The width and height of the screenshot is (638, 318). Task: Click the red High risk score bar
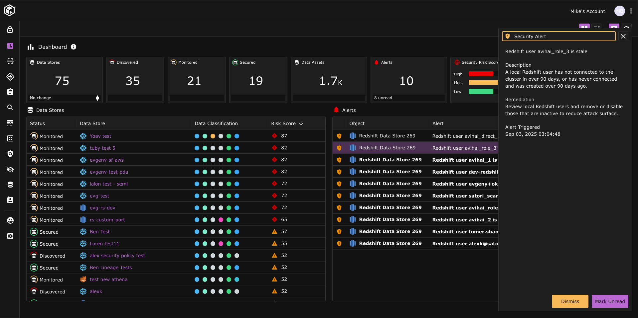coord(481,74)
